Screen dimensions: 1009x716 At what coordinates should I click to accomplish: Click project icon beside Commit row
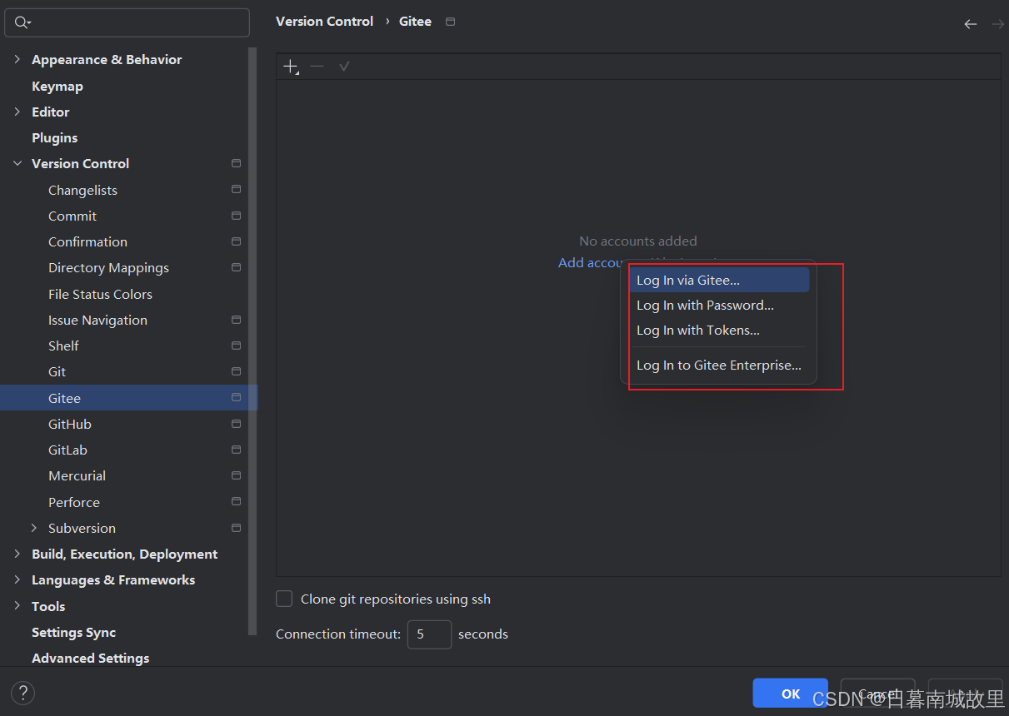click(x=237, y=216)
